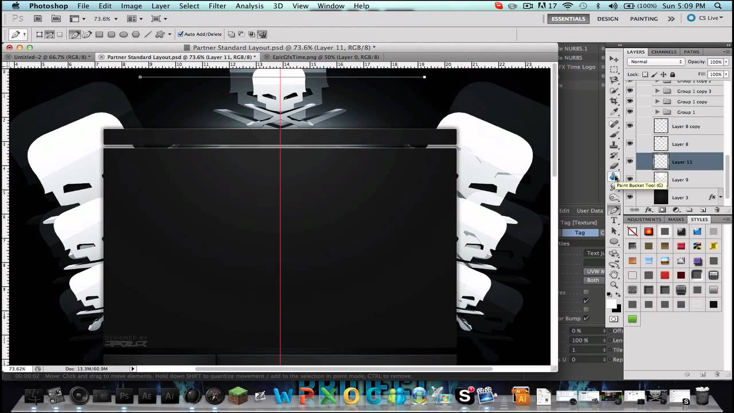
Task: Open CS Live button
Action: (x=704, y=18)
